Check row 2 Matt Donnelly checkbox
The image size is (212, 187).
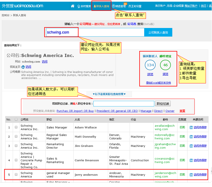(x=16, y=136)
